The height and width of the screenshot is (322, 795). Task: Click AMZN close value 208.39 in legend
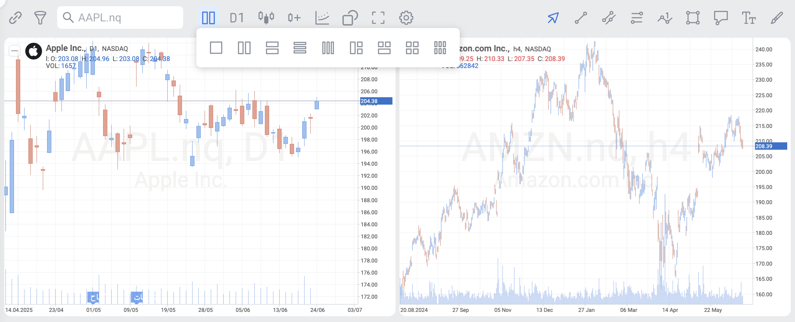coord(555,59)
